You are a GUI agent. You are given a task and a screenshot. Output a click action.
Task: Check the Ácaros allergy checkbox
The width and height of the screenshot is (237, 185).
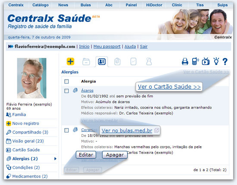pos(66,91)
